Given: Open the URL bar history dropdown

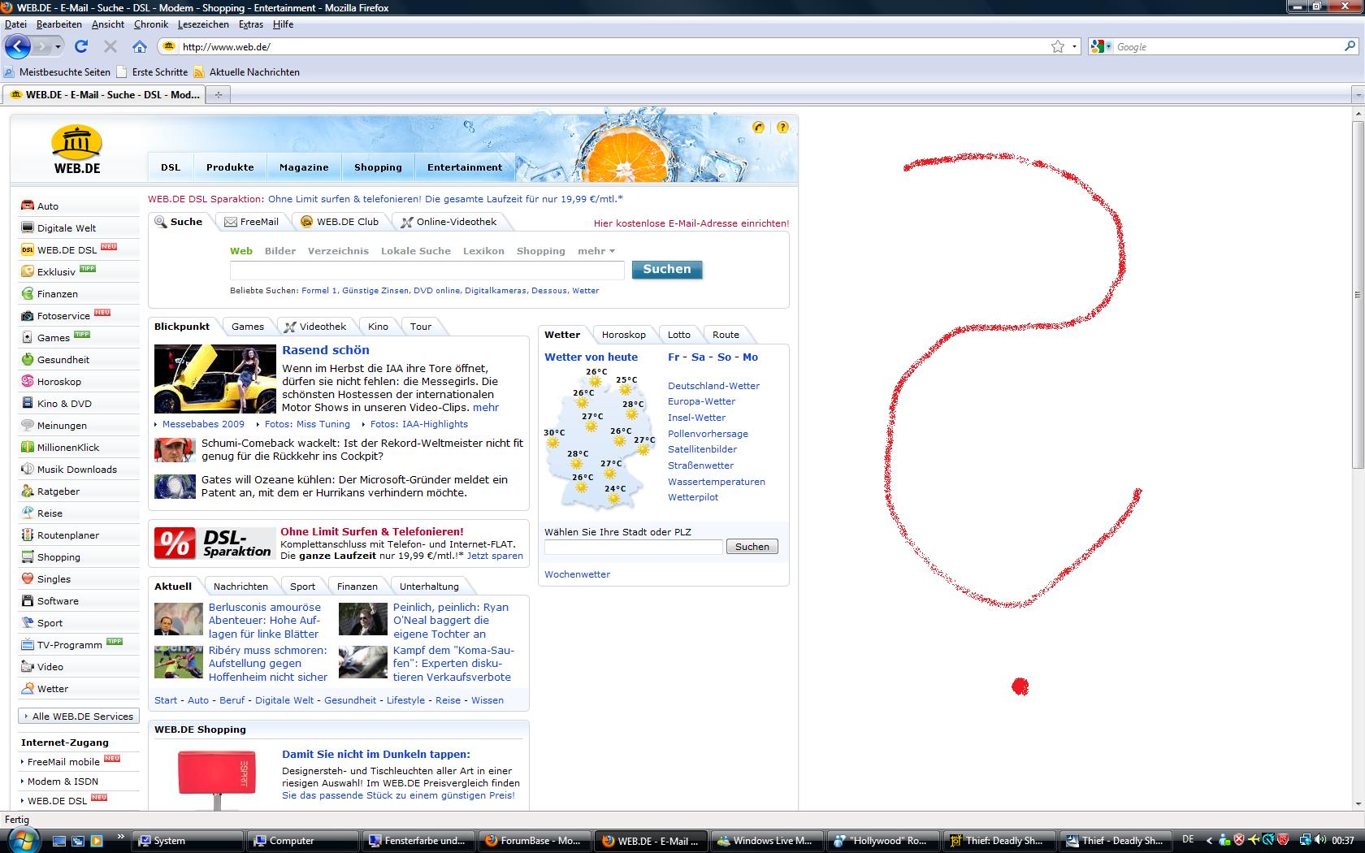Looking at the screenshot, I should click(1074, 47).
